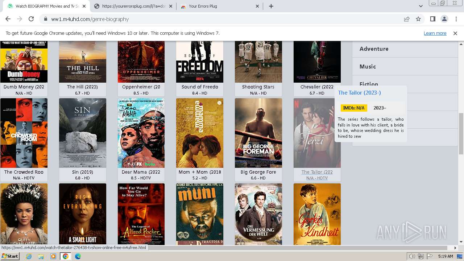Close the yourerrorsplug.com tab
464x261 pixels.
(x=171, y=6)
